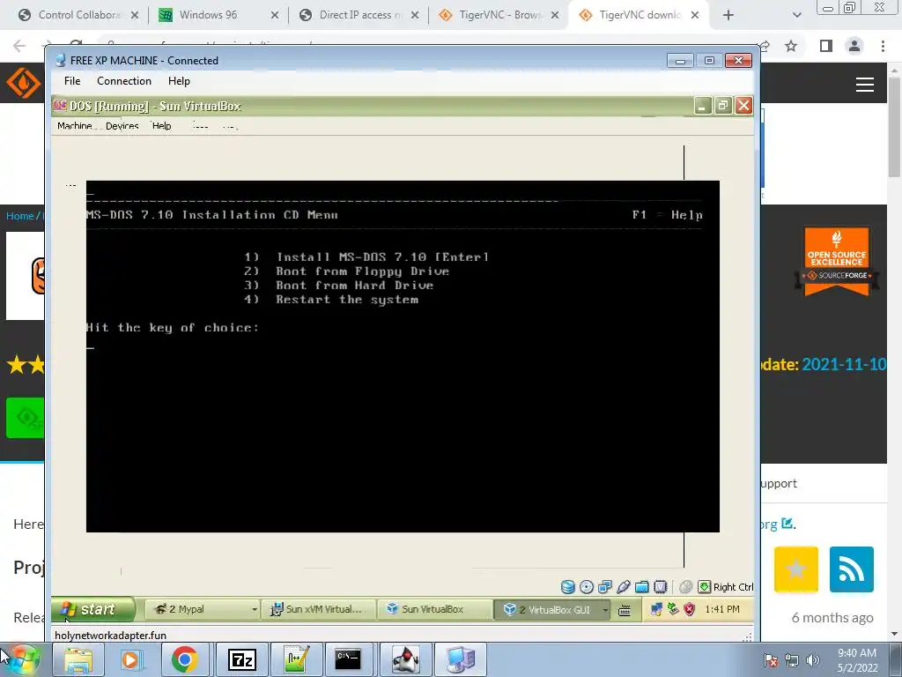
Task: Open media player icon on host taskbar
Action: [x=130, y=659]
